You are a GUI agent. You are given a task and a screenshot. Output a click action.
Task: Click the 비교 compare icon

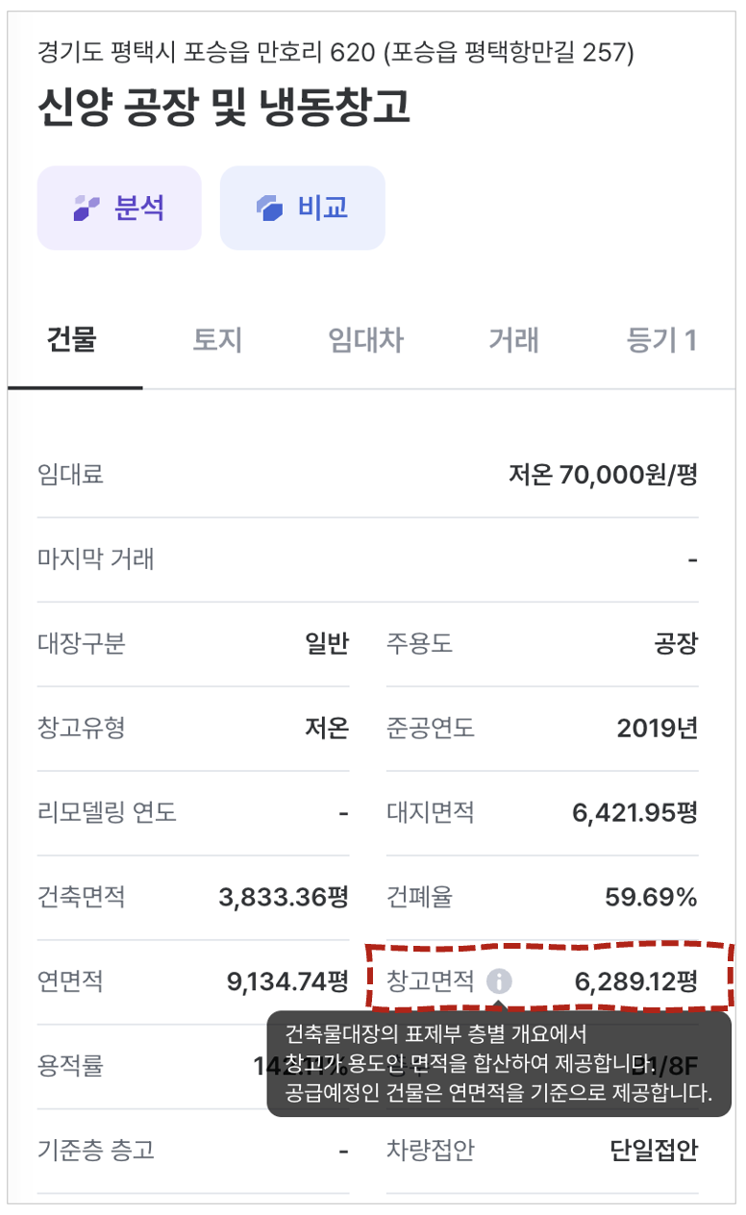(269, 208)
